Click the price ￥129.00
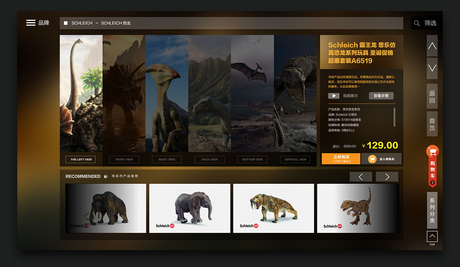 (x=380, y=145)
